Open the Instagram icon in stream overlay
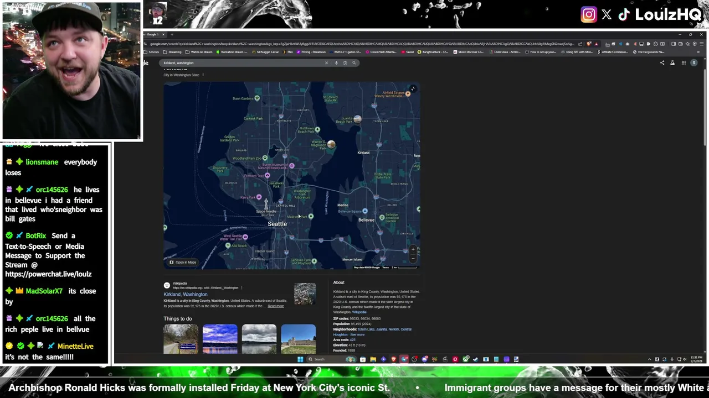The height and width of the screenshot is (398, 709). [x=589, y=15]
